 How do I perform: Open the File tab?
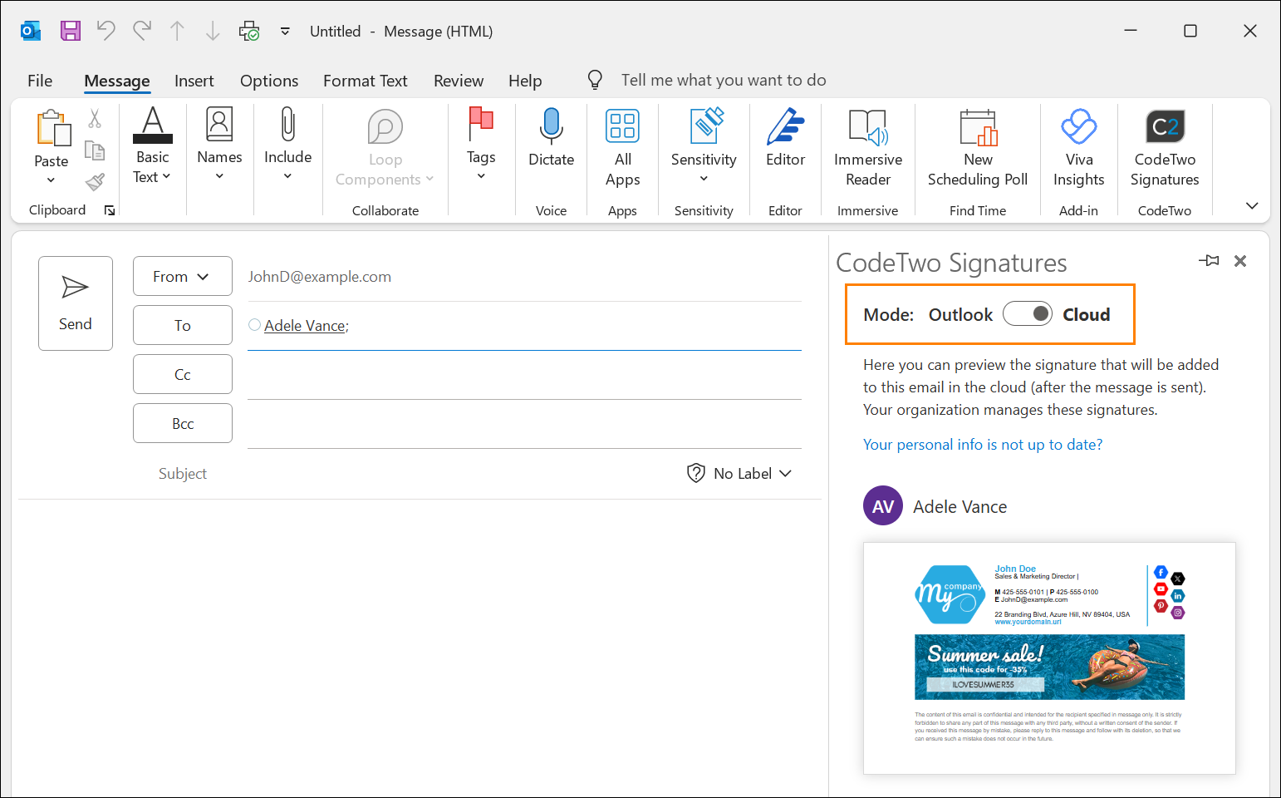(x=40, y=81)
